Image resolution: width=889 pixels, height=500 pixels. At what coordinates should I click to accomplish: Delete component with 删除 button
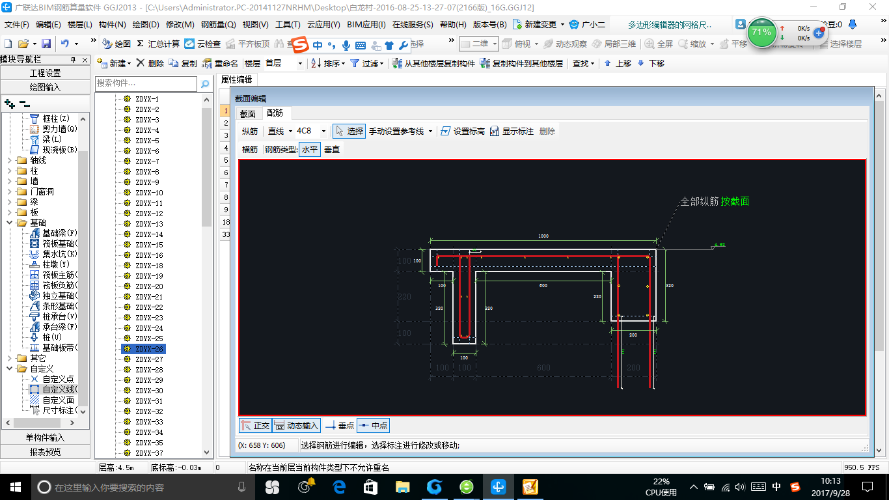pos(150,63)
